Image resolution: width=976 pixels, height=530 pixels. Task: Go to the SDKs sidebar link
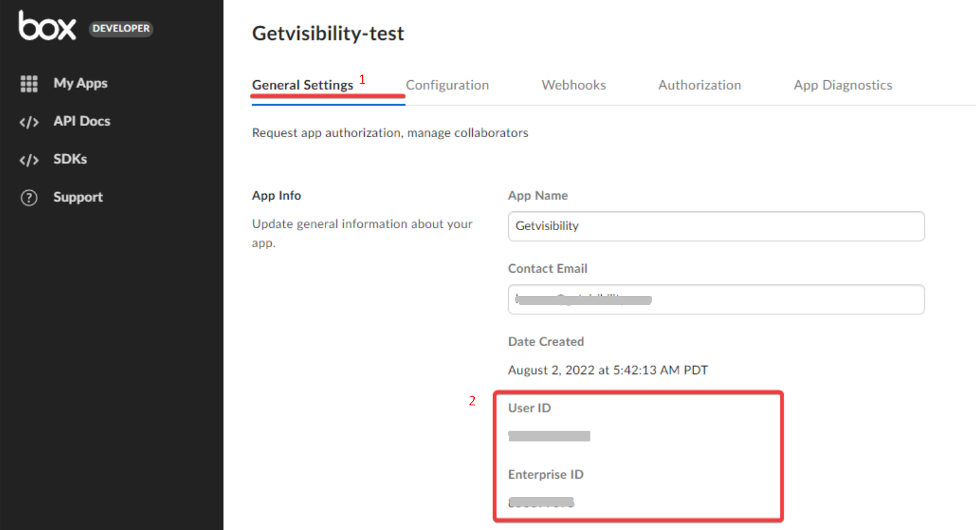[70, 159]
